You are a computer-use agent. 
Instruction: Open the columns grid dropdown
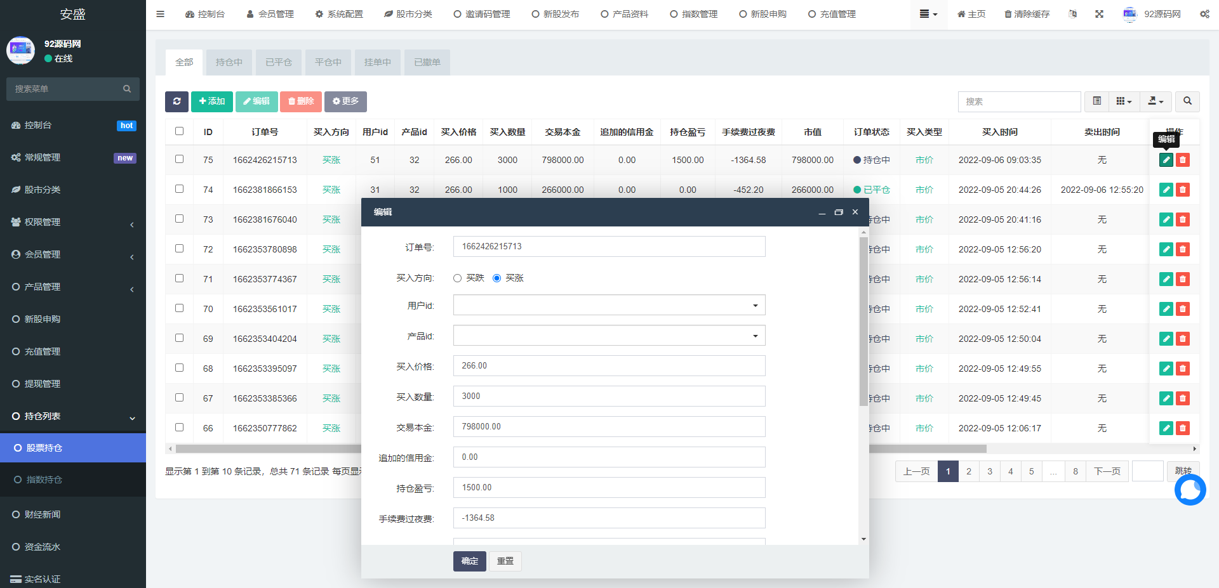(x=1124, y=101)
